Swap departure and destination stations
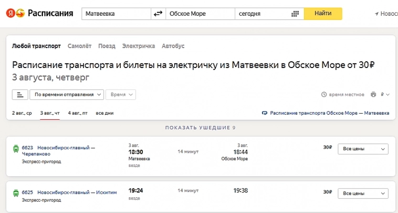The height and width of the screenshot is (213, 398). click(x=158, y=14)
